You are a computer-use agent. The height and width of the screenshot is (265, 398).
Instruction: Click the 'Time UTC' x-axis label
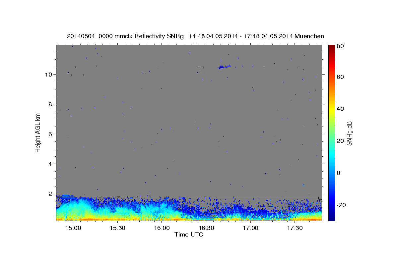point(189,235)
